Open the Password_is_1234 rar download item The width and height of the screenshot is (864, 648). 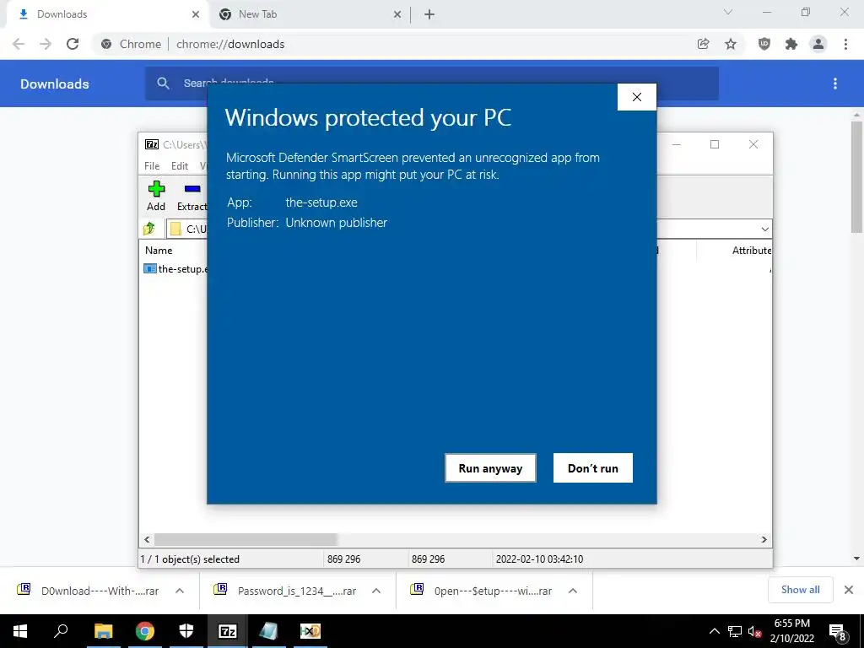[285, 591]
